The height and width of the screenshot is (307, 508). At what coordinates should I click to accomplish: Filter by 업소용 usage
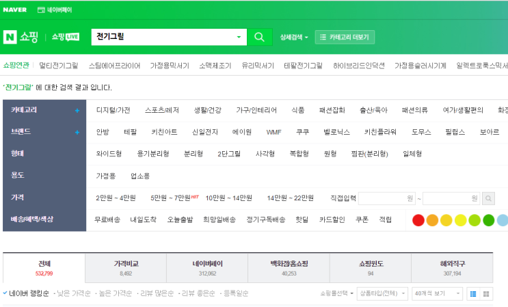(140, 176)
